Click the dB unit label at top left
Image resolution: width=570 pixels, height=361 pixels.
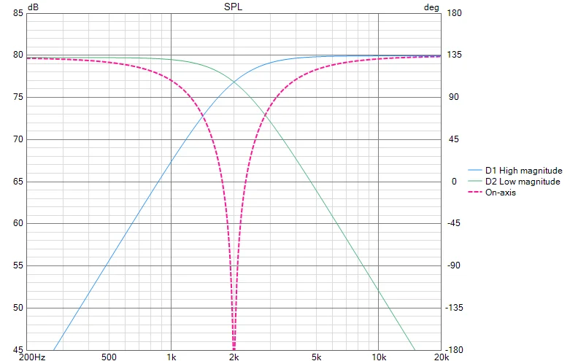coord(33,7)
